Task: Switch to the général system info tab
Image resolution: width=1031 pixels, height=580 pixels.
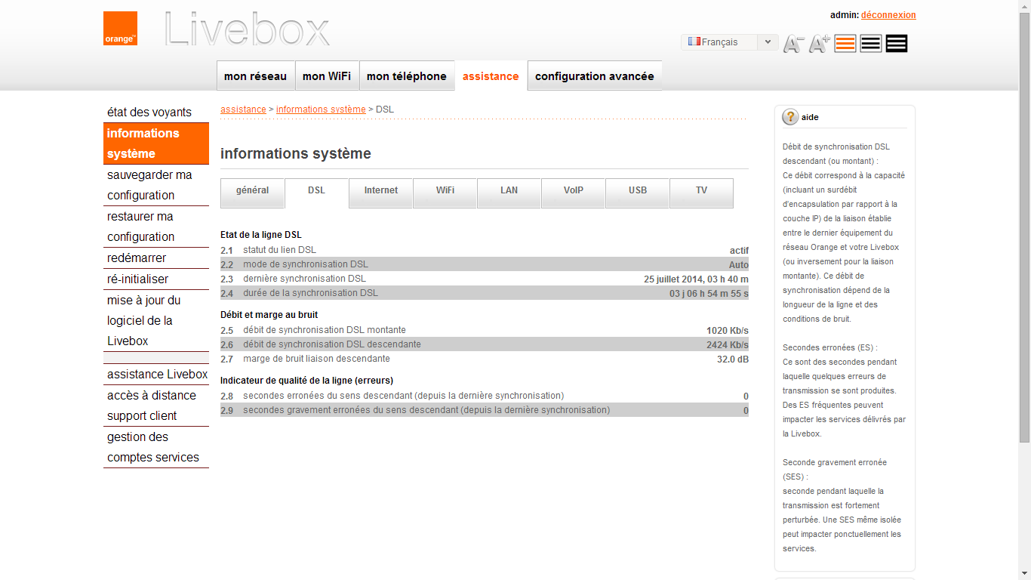Action: point(252,193)
